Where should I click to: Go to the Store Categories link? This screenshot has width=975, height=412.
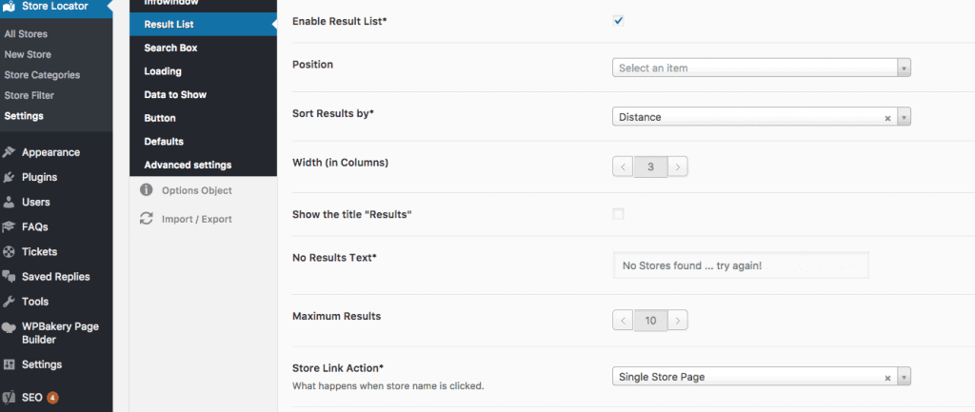tap(42, 74)
